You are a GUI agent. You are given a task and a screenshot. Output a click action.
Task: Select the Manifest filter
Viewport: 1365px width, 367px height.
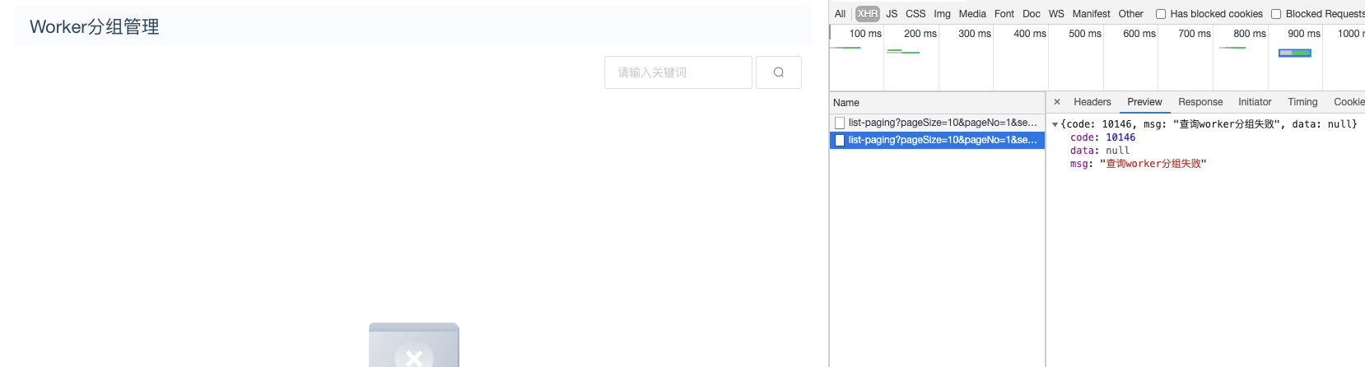click(1091, 14)
